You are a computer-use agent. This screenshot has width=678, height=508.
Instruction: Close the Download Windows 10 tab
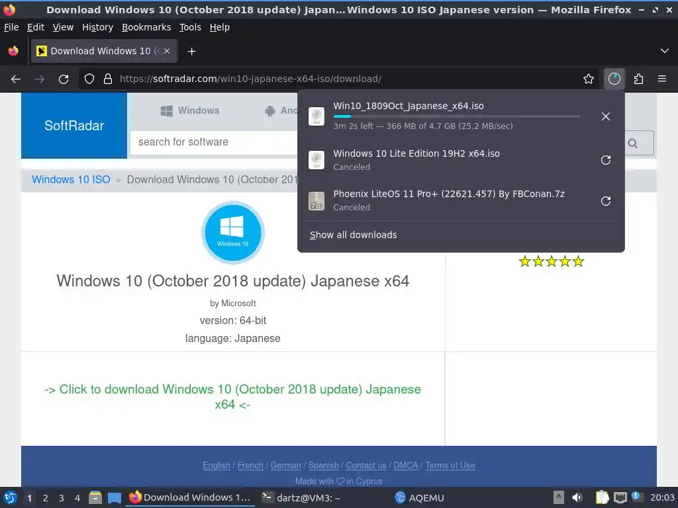[167, 51]
